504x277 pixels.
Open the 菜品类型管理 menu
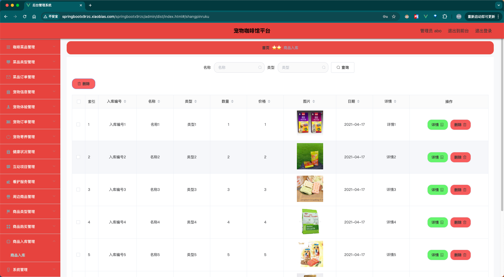pyautogui.click(x=30, y=62)
